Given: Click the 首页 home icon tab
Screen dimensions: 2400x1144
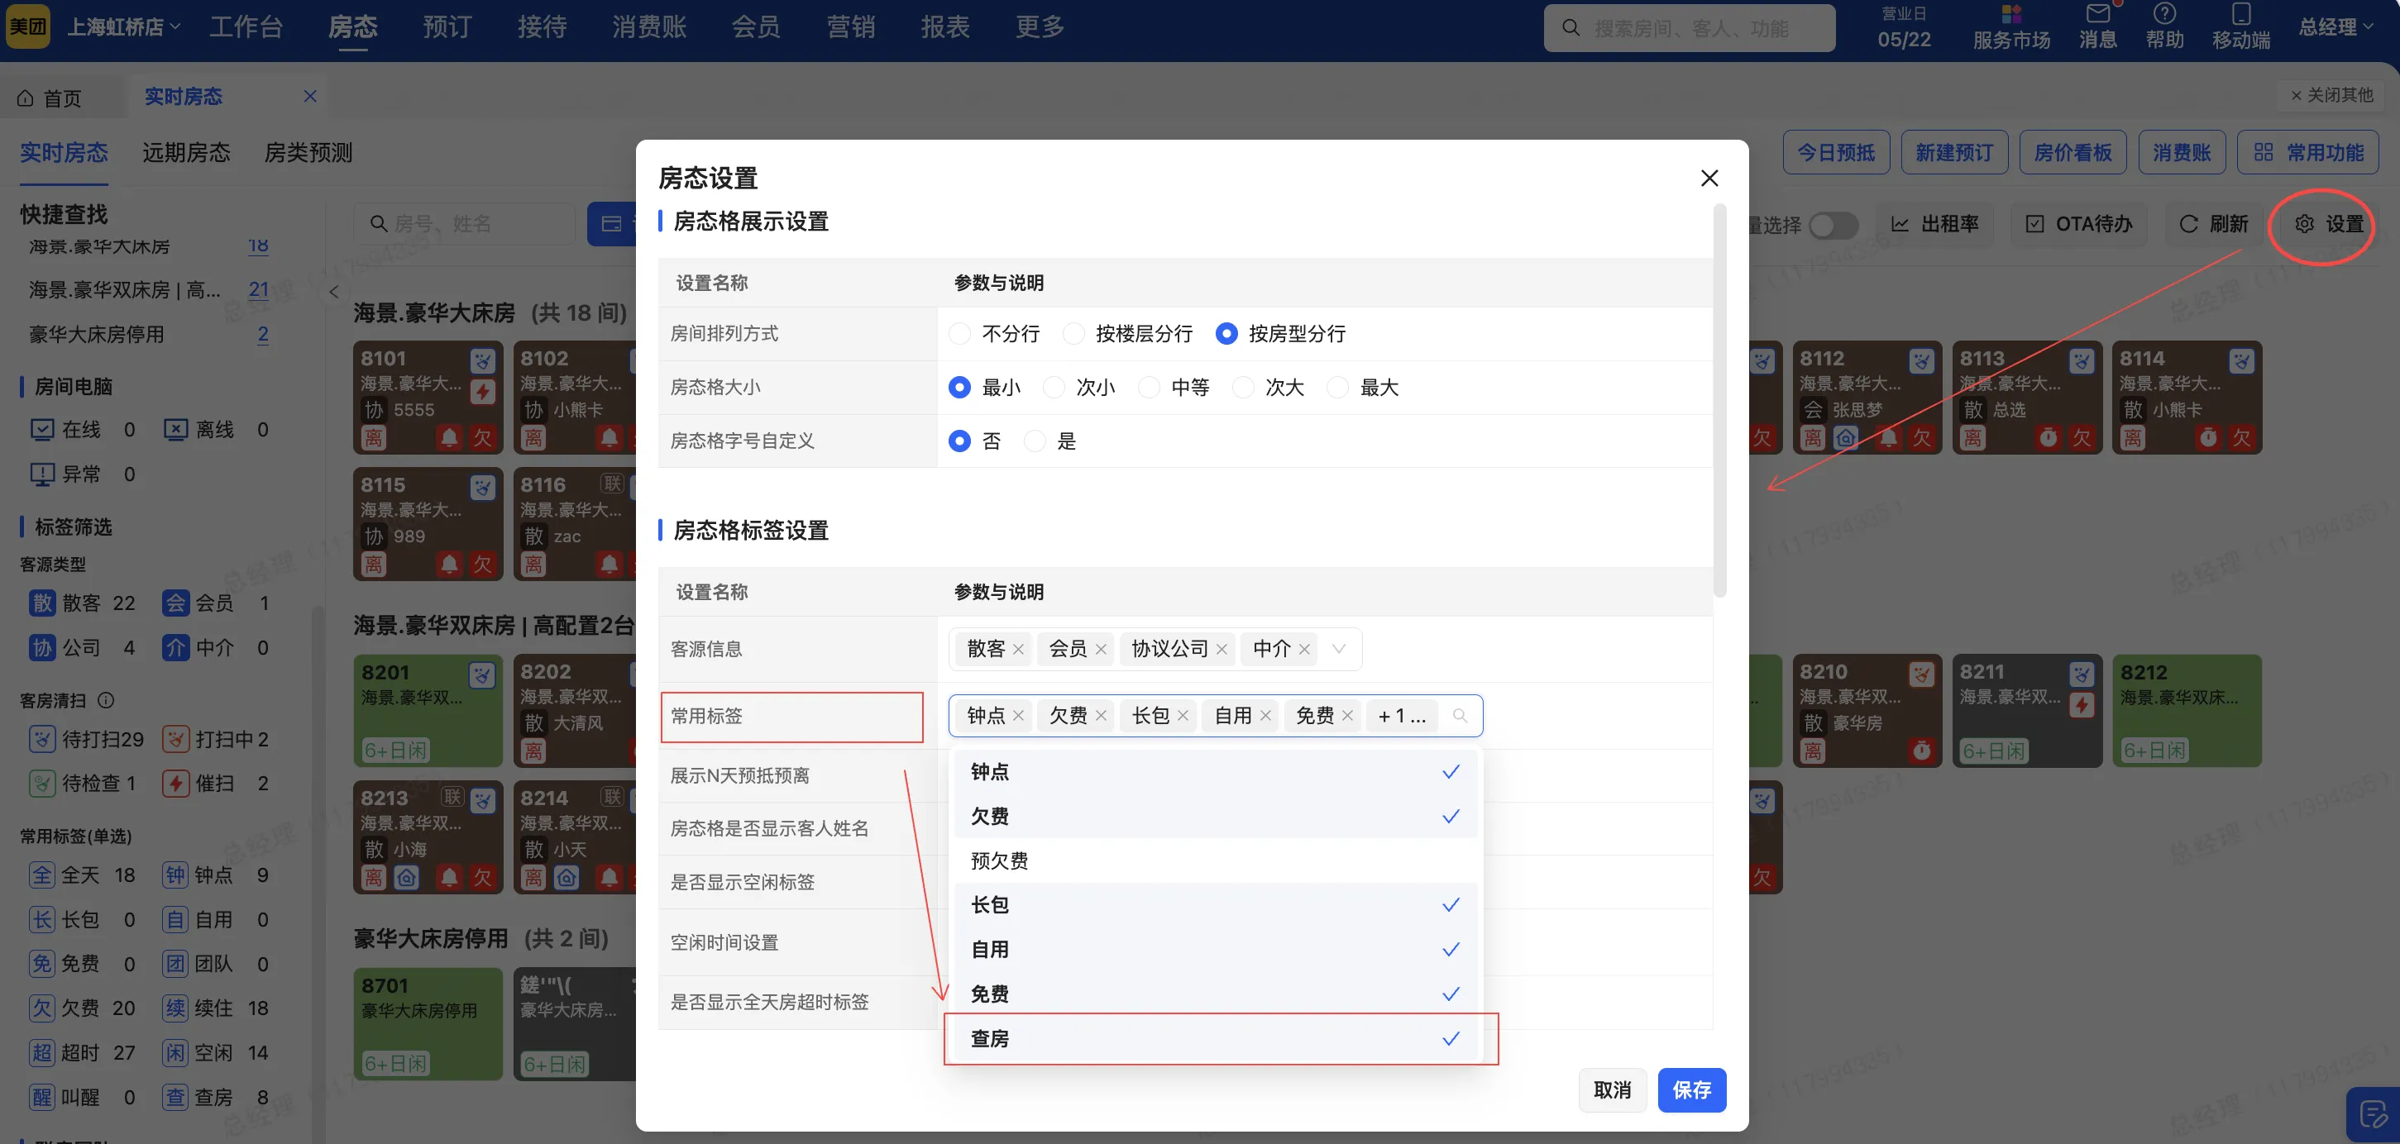Looking at the screenshot, I should click(x=26, y=98).
